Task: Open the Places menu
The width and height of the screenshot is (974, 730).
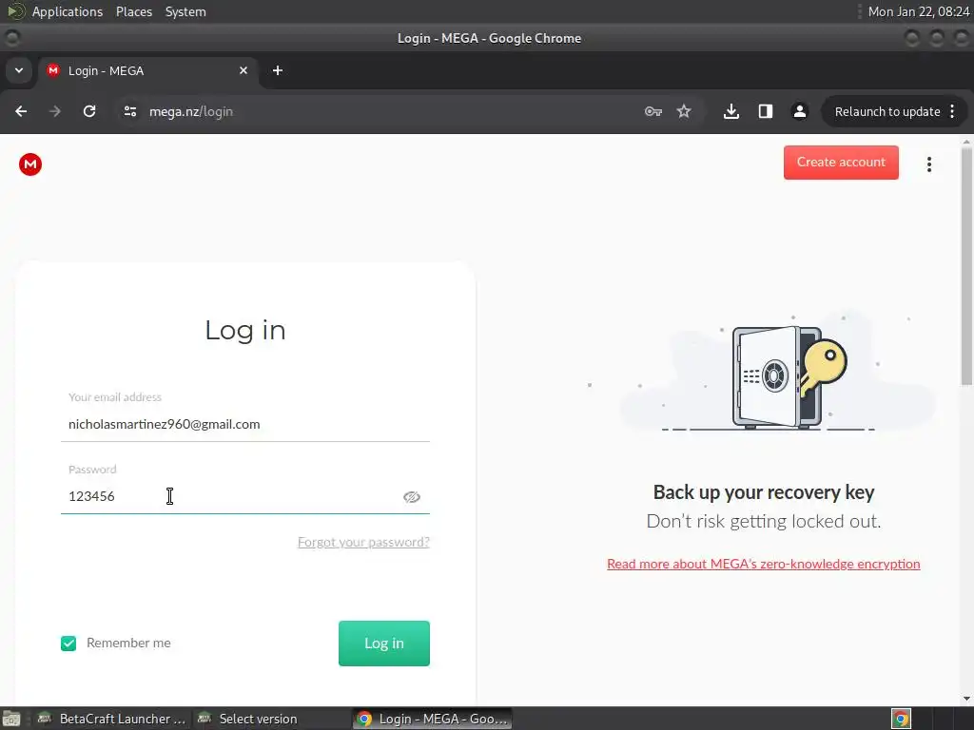Action: (133, 11)
